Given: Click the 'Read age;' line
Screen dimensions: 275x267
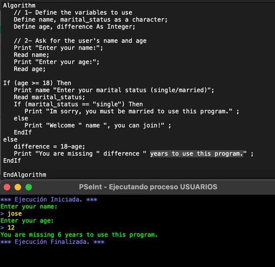Looking at the screenshot, I should tap(30, 69).
